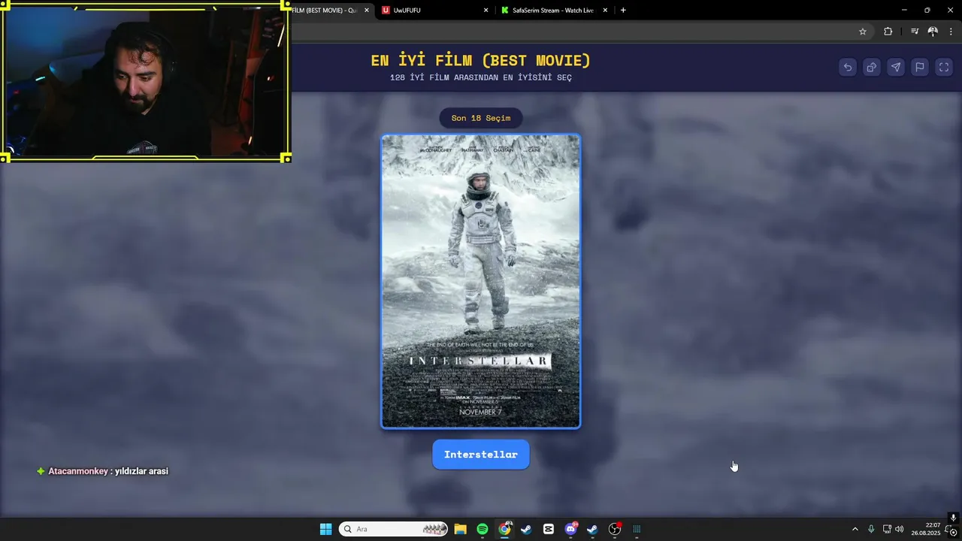This screenshot has height=541, width=962.
Task: Open the network tray icon
Action: pos(887,529)
